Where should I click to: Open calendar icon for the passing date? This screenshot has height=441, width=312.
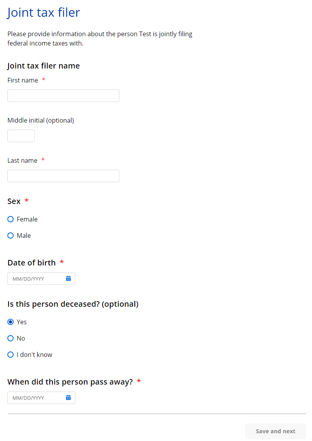pos(68,398)
